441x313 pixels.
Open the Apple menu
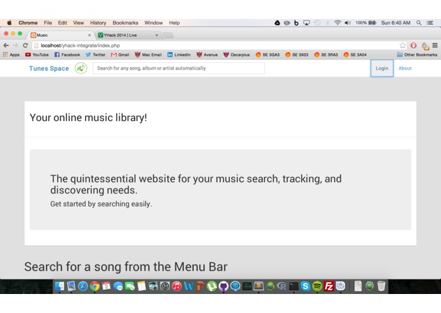pos(10,23)
